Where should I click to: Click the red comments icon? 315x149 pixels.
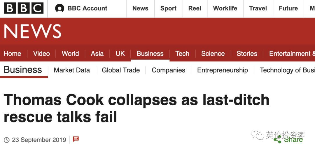tap(76, 139)
